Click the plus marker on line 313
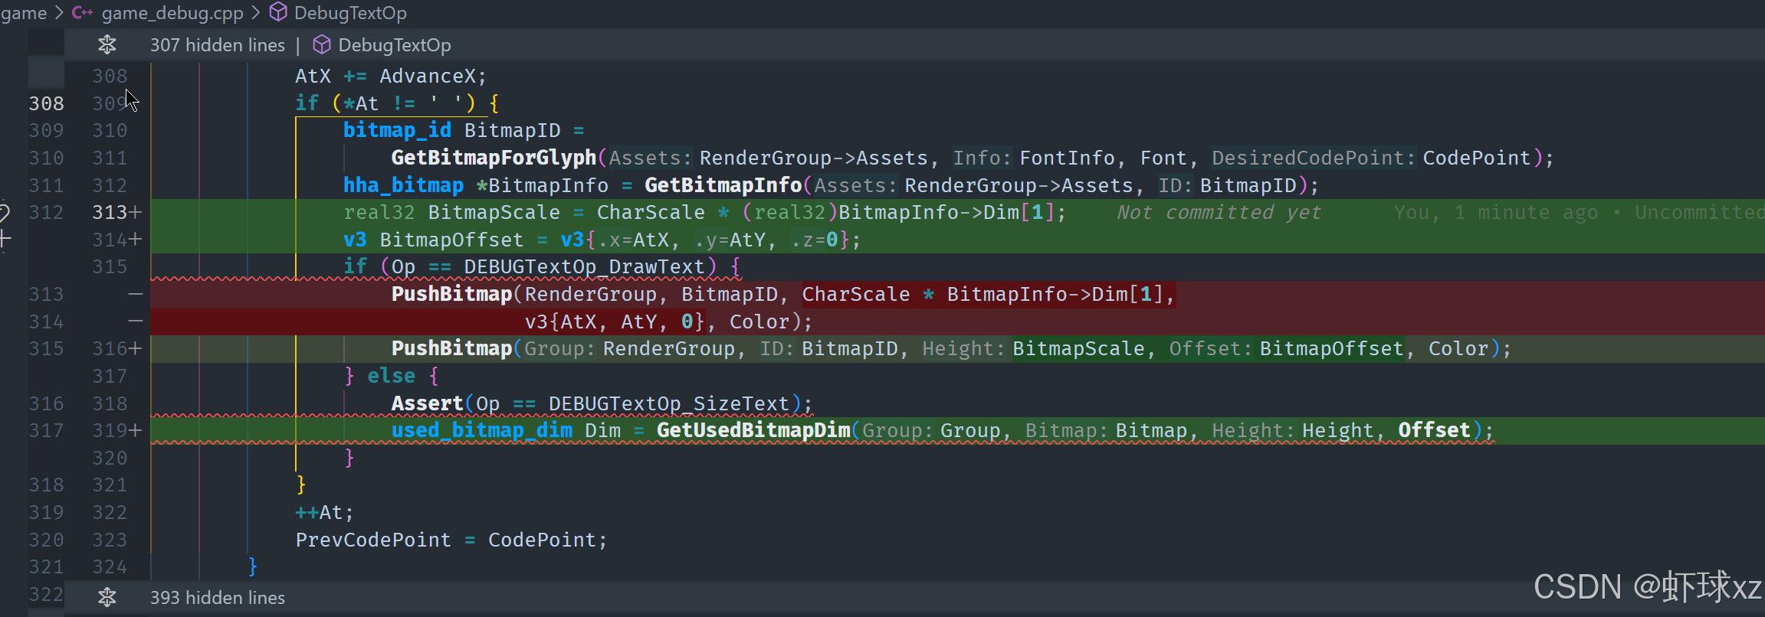Viewport: 1765px width, 617px height. tap(136, 212)
